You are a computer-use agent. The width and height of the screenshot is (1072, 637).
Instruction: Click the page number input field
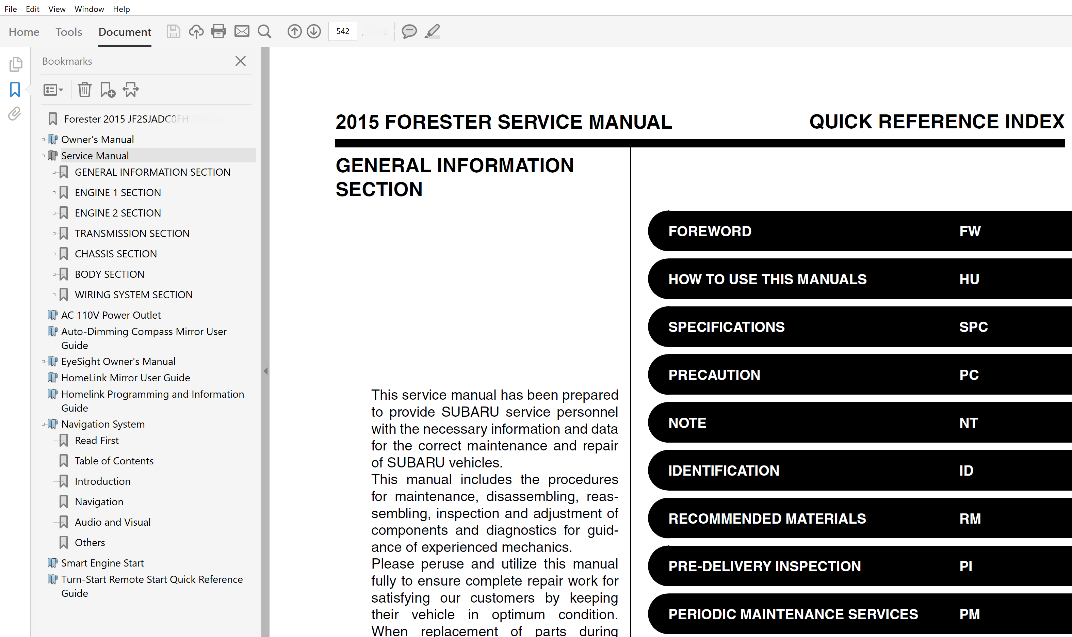pyautogui.click(x=342, y=31)
